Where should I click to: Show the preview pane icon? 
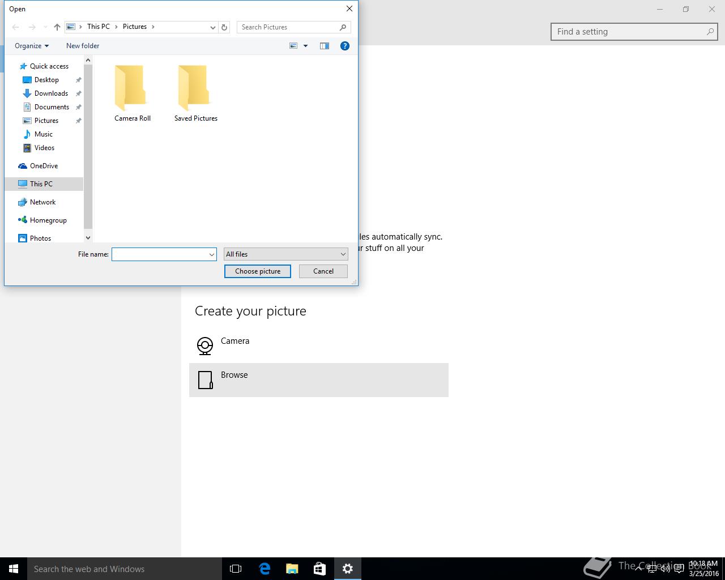click(325, 46)
